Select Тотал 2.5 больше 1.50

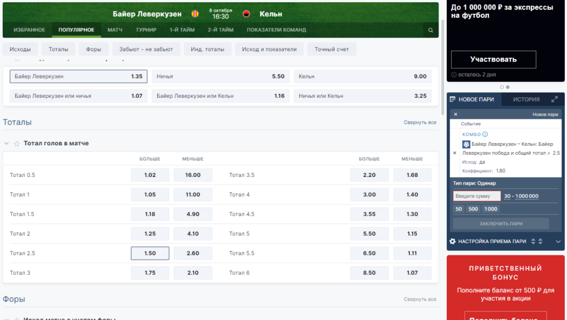click(x=150, y=253)
